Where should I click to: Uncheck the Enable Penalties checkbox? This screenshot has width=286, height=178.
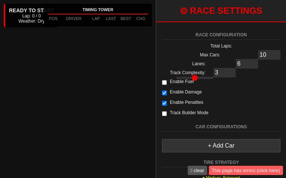coord(164,103)
